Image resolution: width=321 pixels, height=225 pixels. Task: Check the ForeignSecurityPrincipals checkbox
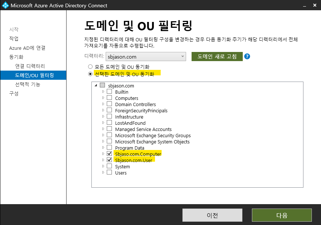coord(109,110)
